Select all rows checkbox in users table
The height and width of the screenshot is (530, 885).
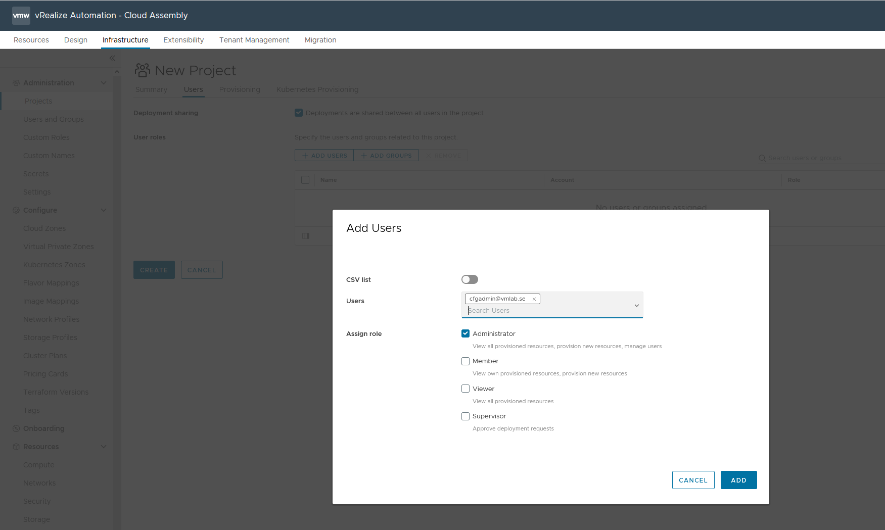305,180
